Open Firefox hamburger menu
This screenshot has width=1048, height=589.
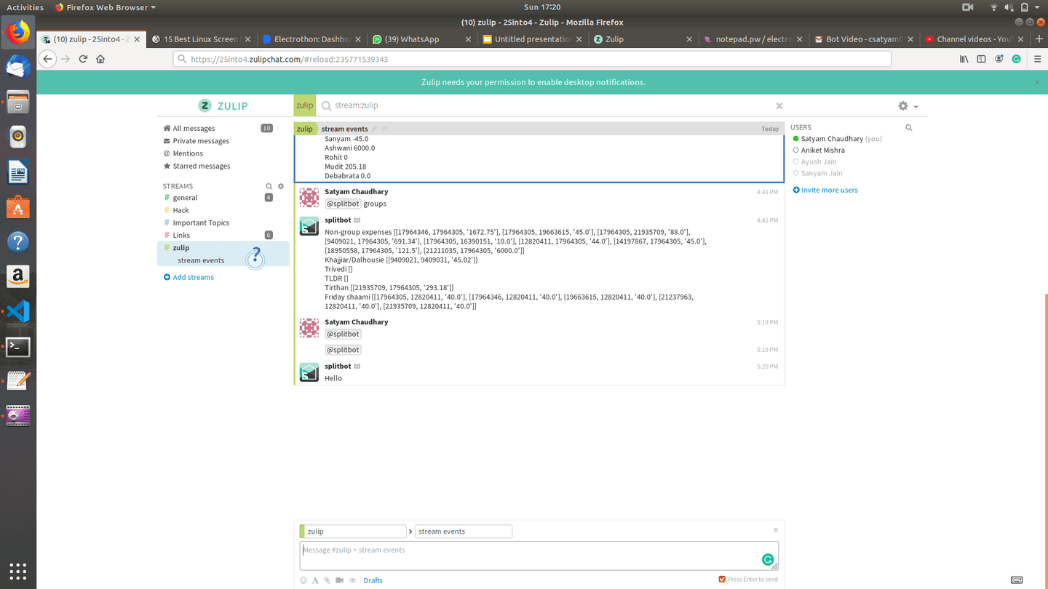(x=1038, y=59)
